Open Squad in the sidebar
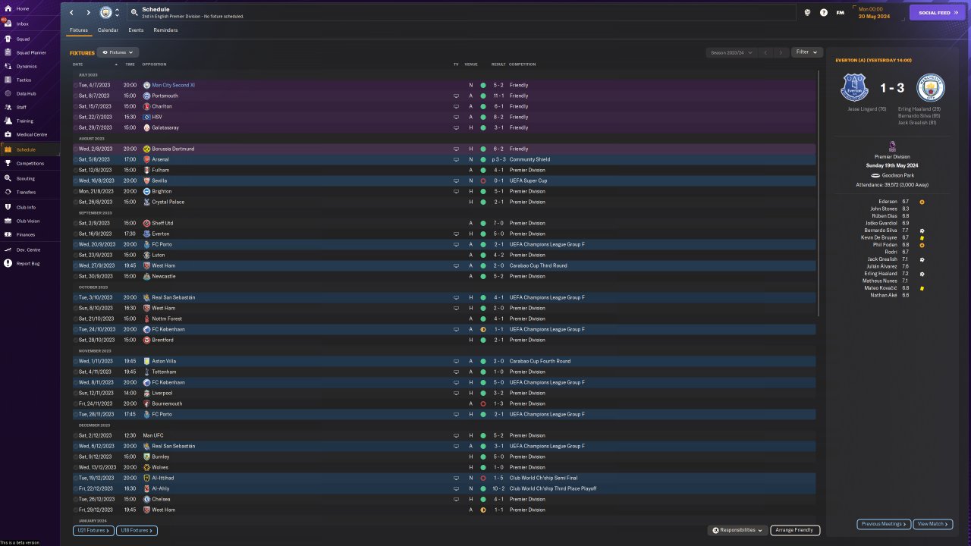The height and width of the screenshot is (546, 971). pyautogui.click(x=30, y=39)
